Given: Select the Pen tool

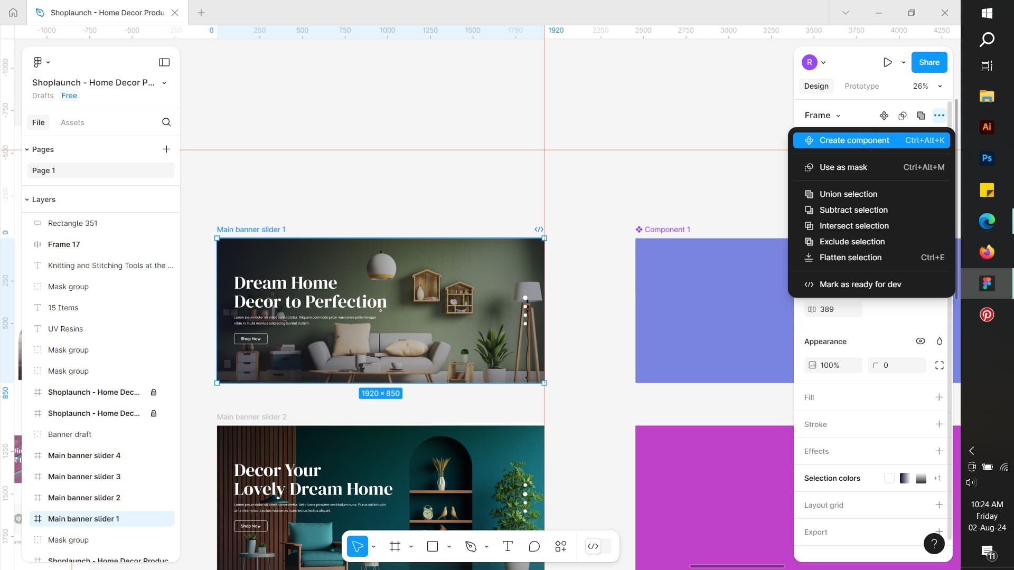Looking at the screenshot, I should click(471, 546).
